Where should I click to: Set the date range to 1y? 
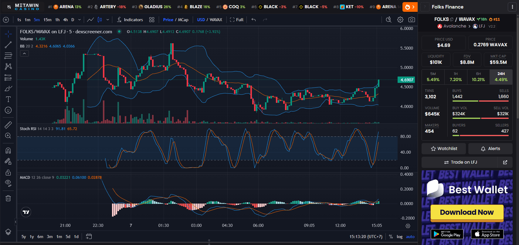point(32,237)
